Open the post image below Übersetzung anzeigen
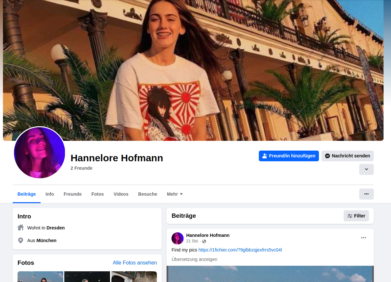This screenshot has width=391, height=282. pyautogui.click(x=270, y=274)
